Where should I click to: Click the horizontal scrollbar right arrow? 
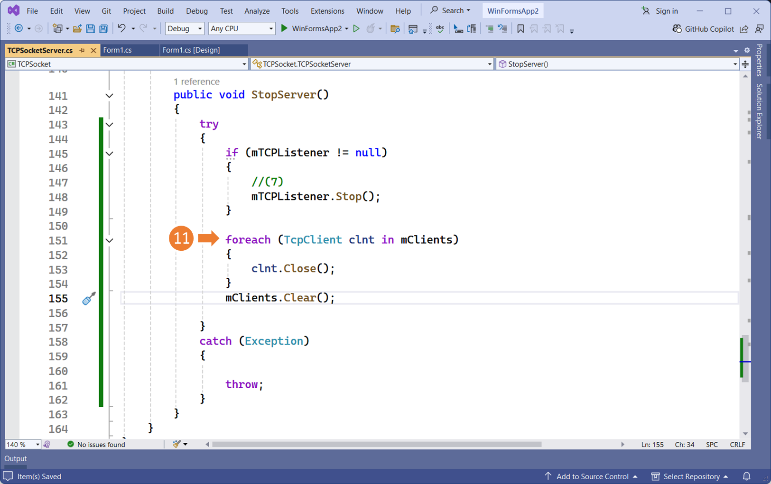622,444
